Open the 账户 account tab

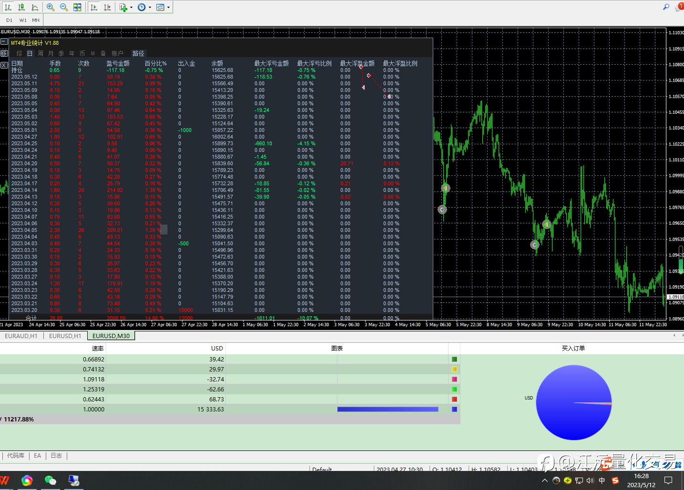[117, 53]
